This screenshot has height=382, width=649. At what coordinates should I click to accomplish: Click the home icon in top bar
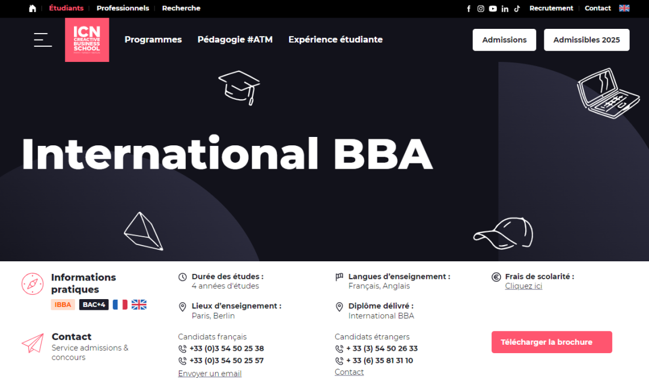32,8
